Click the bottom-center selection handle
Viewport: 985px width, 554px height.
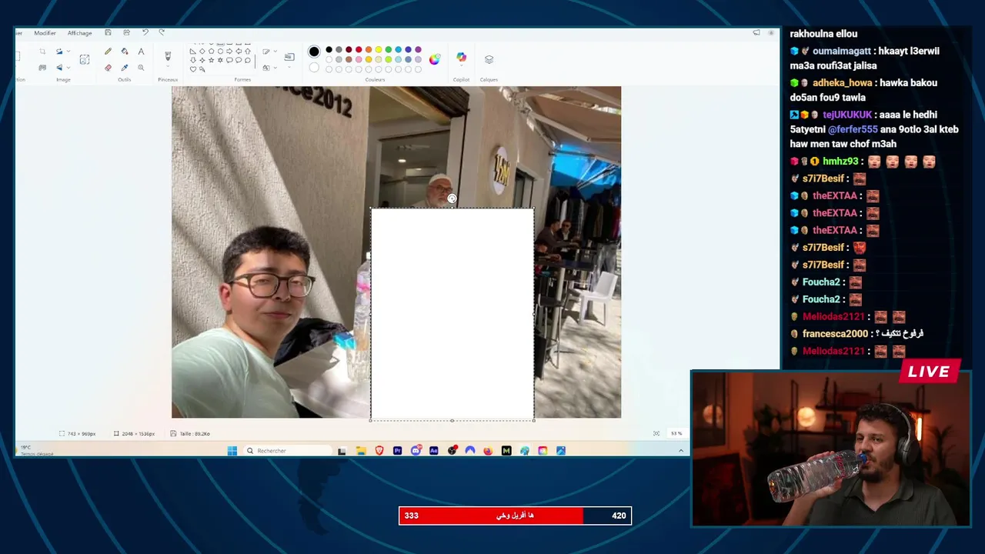click(x=452, y=420)
